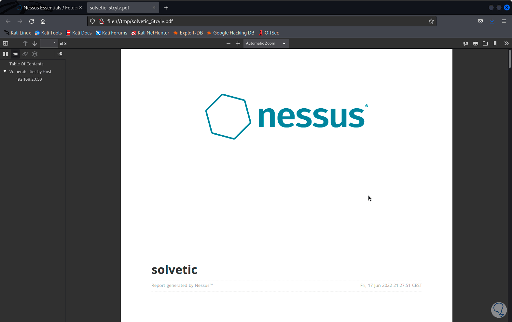Image resolution: width=512 pixels, height=322 pixels.
Task: Switch to PDF presentation mode
Action: [x=466, y=43]
